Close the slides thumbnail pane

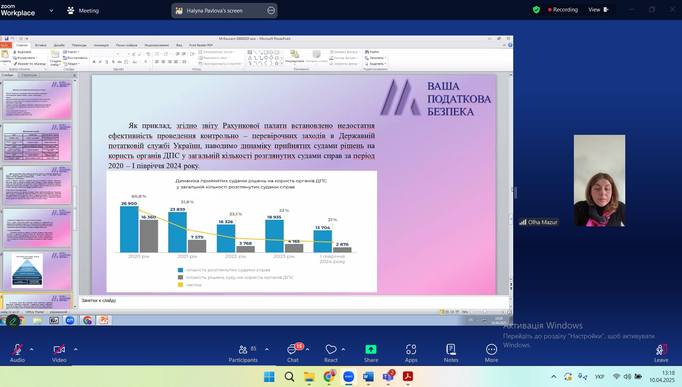tap(74, 75)
